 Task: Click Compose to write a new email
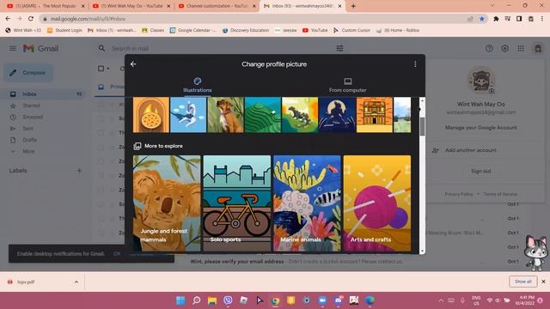[x=28, y=73]
